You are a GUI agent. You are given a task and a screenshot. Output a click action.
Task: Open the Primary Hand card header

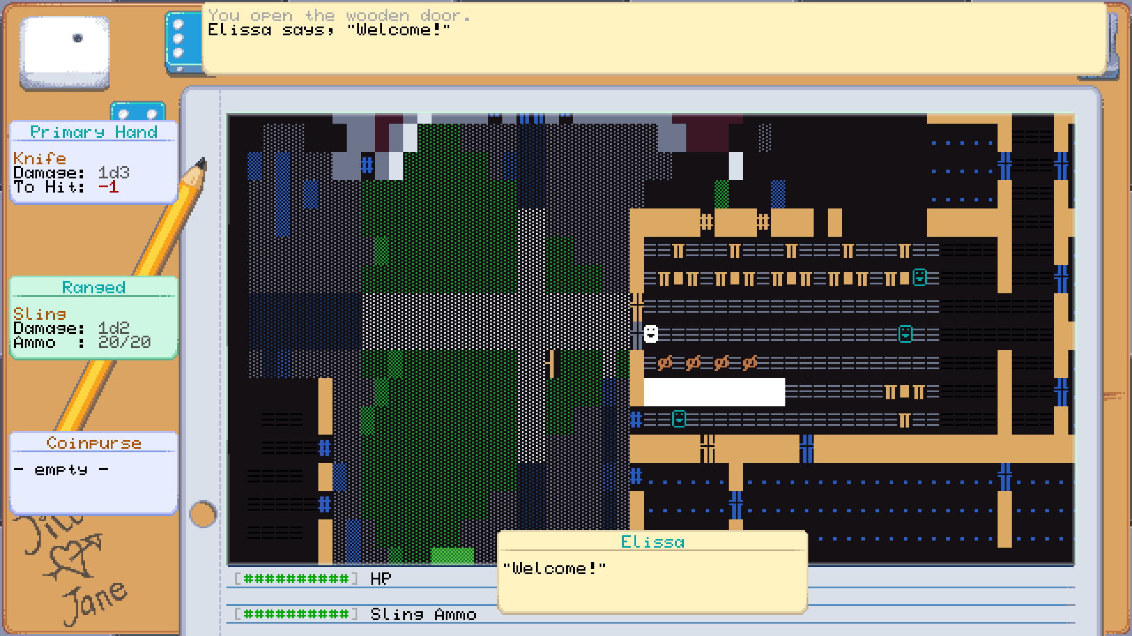(x=94, y=132)
